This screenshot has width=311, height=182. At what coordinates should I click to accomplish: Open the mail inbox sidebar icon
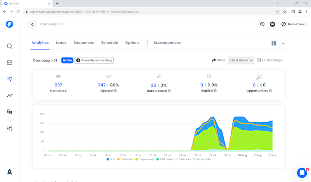pos(10,62)
